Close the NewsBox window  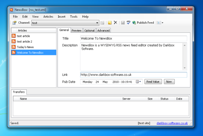tap(187, 9)
